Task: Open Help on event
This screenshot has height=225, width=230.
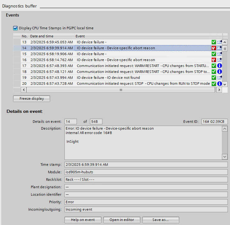Action: [x=83, y=220]
